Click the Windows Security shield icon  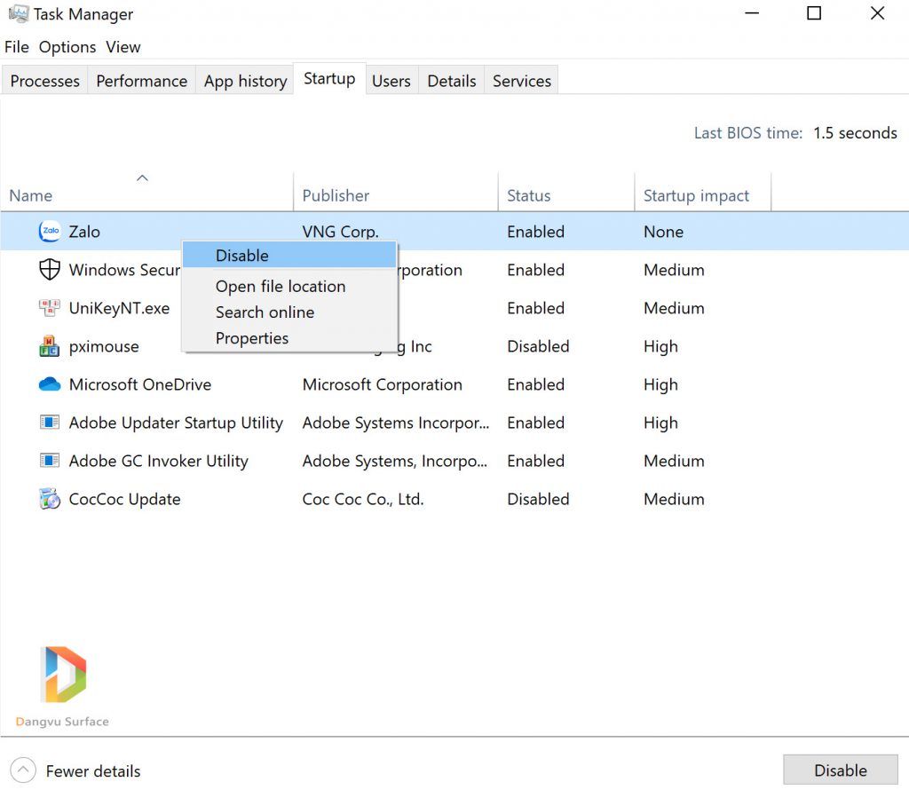50,270
